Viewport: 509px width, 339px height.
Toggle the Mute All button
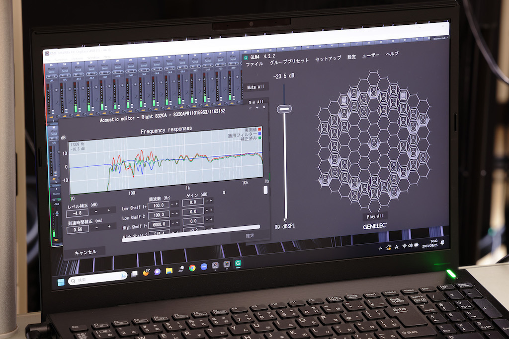pos(255,87)
